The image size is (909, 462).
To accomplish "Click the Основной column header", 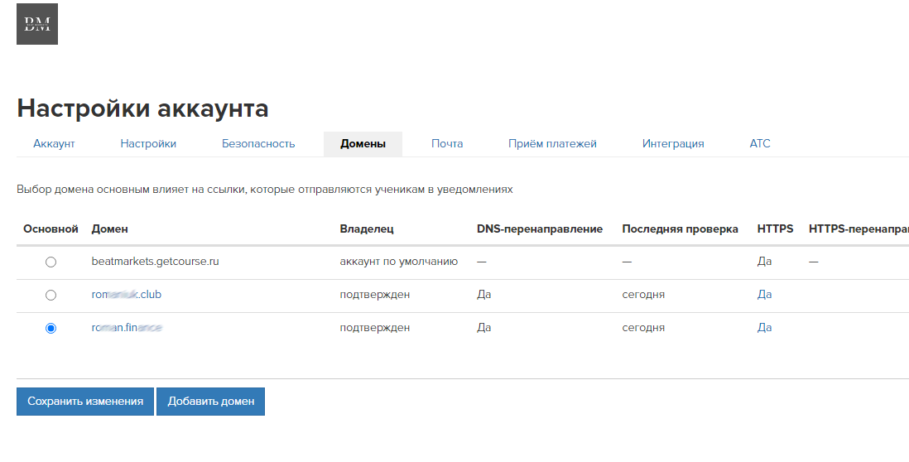I will tap(51, 229).
